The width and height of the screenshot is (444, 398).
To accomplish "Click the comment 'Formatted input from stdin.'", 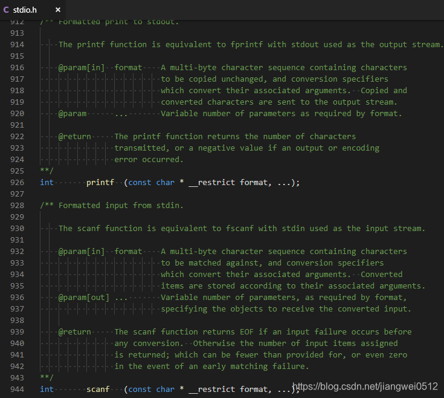I will pyautogui.click(x=121, y=206).
